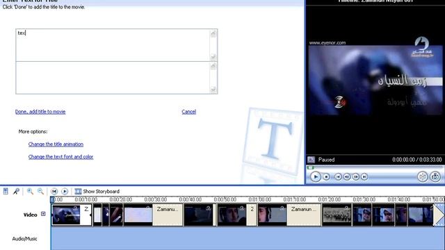
Task: Click the Narrate Timeline microphone icon
Action: point(16,192)
